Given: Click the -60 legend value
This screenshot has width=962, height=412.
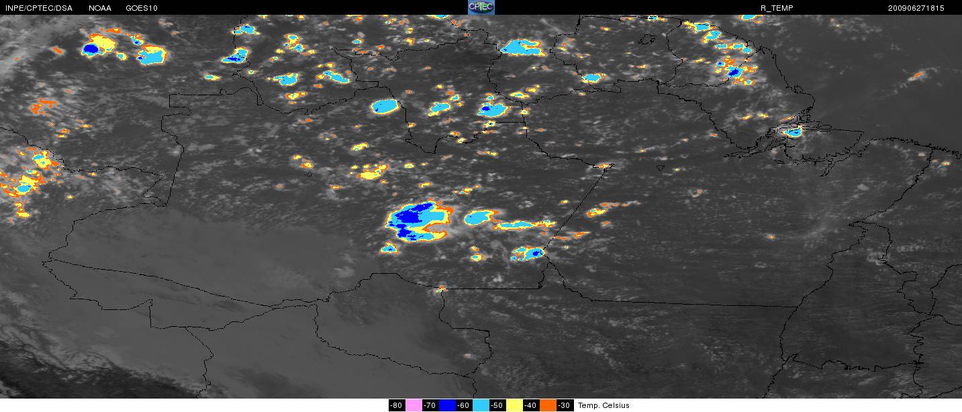Looking at the screenshot, I should [x=464, y=405].
